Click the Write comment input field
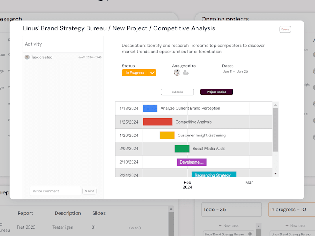This screenshot has height=236, width=315. click(x=55, y=191)
